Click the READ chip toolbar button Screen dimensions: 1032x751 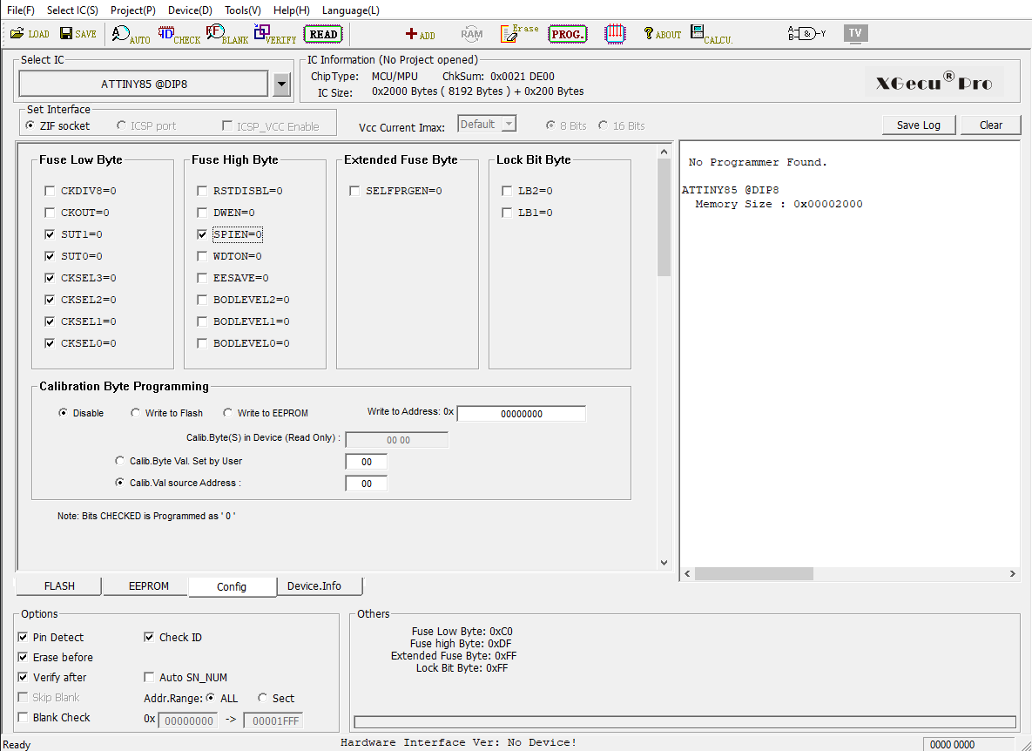click(323, 34)
